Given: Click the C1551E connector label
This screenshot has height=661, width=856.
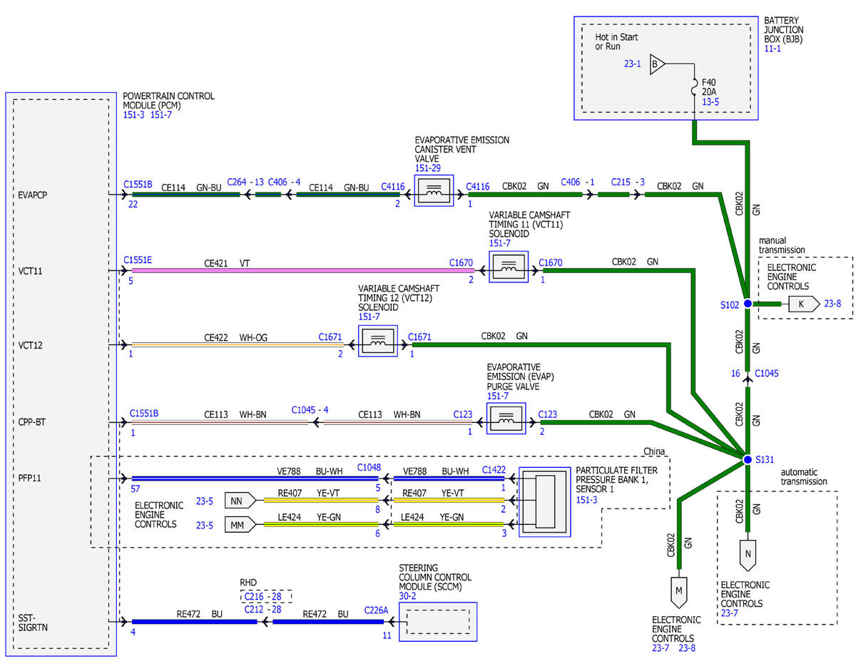Looking at the screenshot, I should [x=138, y=261].
